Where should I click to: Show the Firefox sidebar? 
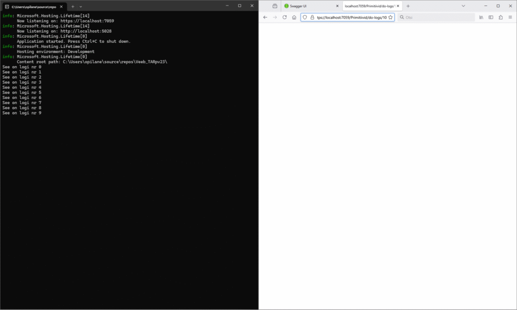pyautogui.click(x=491, y=17)
